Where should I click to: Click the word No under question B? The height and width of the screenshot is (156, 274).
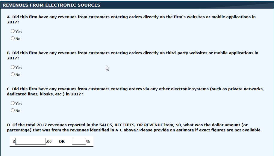click(x=18, y=75)
